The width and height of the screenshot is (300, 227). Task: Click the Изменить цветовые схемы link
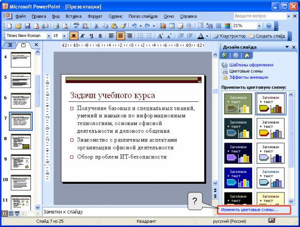coord(249,210)
